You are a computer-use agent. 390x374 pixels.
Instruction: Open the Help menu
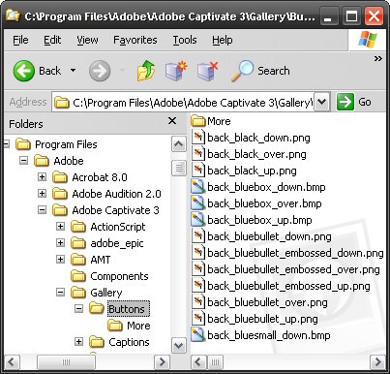[223, 40]
